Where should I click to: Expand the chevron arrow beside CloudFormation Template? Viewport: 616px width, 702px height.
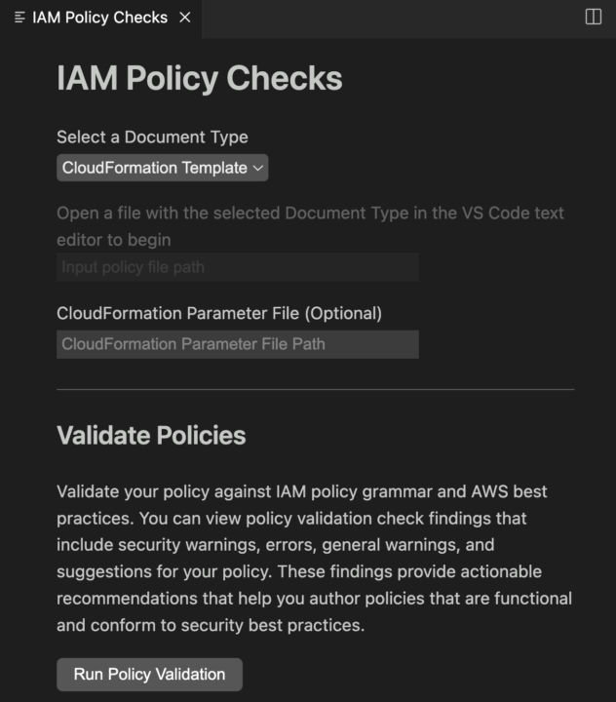pyautogui.click(x=258, y=168)
